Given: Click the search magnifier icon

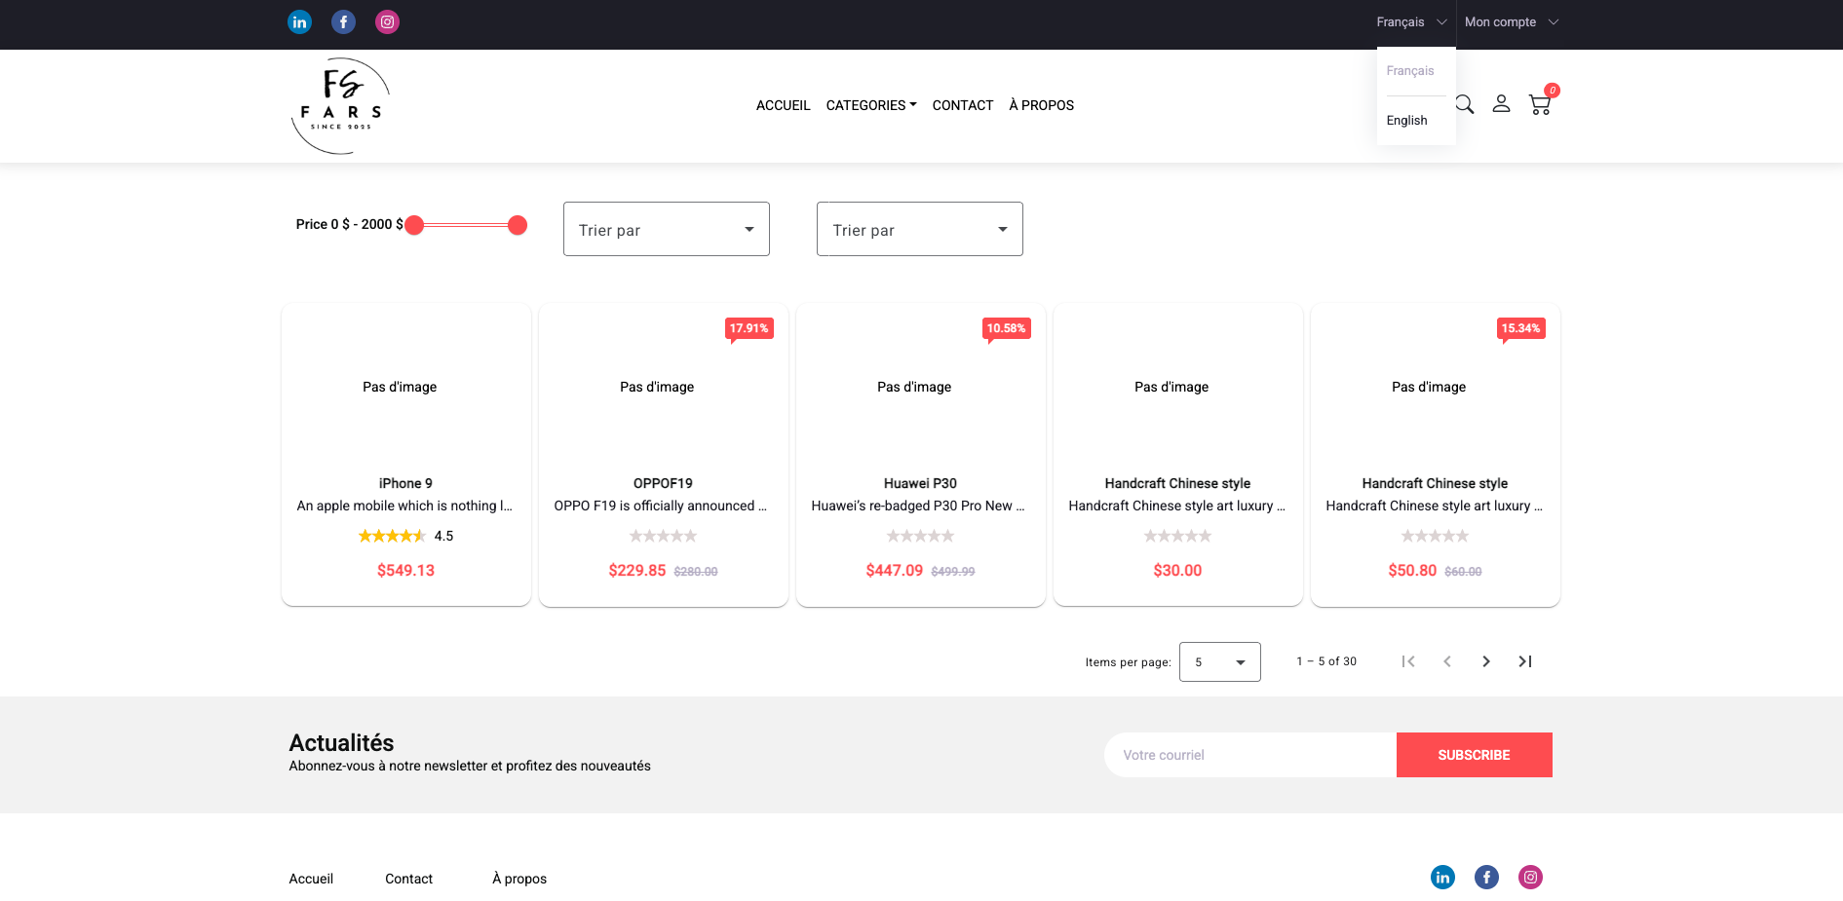Looking at the screenshot, I should click(x=1465, y=104).
